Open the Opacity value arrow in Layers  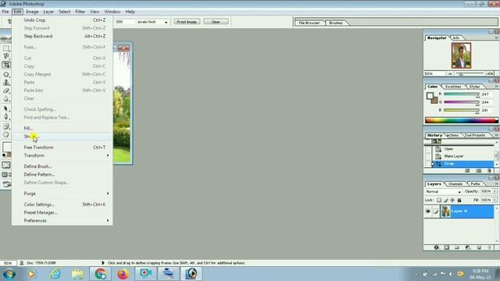point(495,191)
